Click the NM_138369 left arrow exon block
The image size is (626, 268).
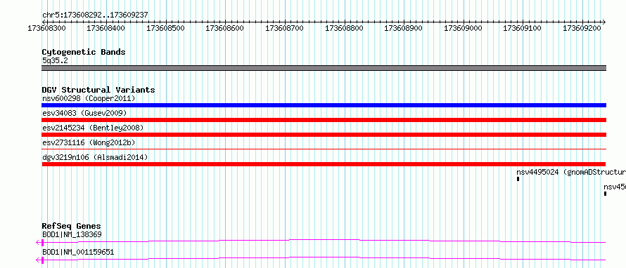pos(40,242)
